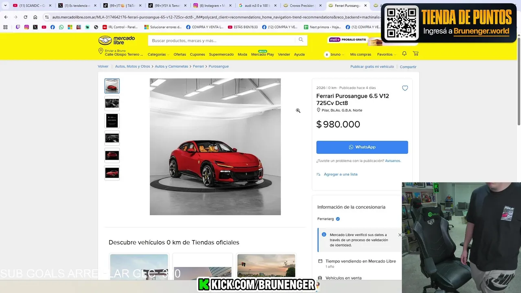Open the Facebook bookmark icon
The height and width of the screenshot is (293, 521).
(53, 27)
